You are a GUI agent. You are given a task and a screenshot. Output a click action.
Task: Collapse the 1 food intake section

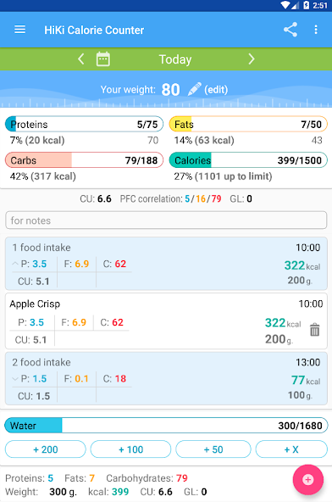pos(15,264)
